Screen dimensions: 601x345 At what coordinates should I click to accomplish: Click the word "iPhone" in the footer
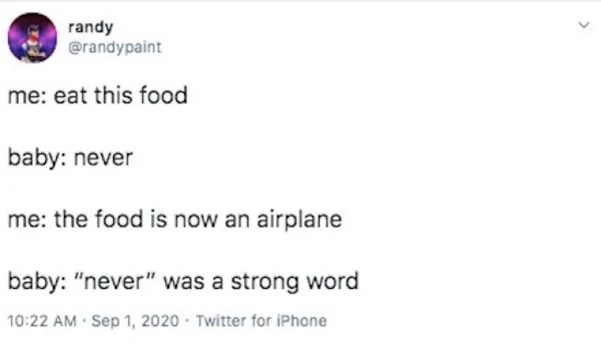[x=300, y=320]
